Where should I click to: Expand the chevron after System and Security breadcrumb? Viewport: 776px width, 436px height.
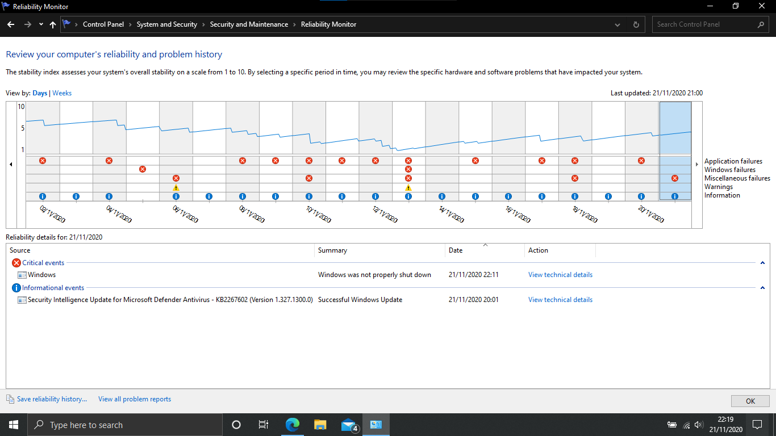click(203, 24)
